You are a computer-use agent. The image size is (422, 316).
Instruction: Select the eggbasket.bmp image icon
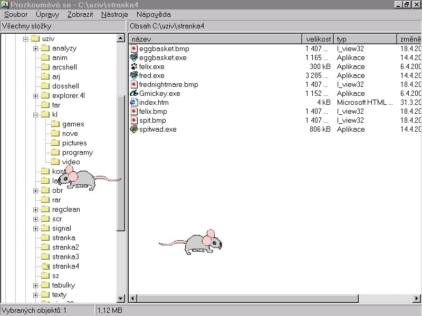pyautogui.click(x=134, y=48)
